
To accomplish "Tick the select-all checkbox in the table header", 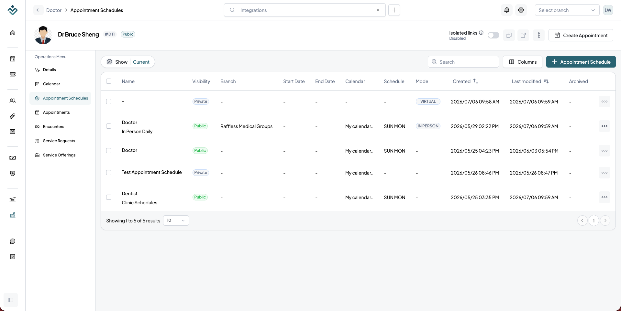I will tap(109, 81).
